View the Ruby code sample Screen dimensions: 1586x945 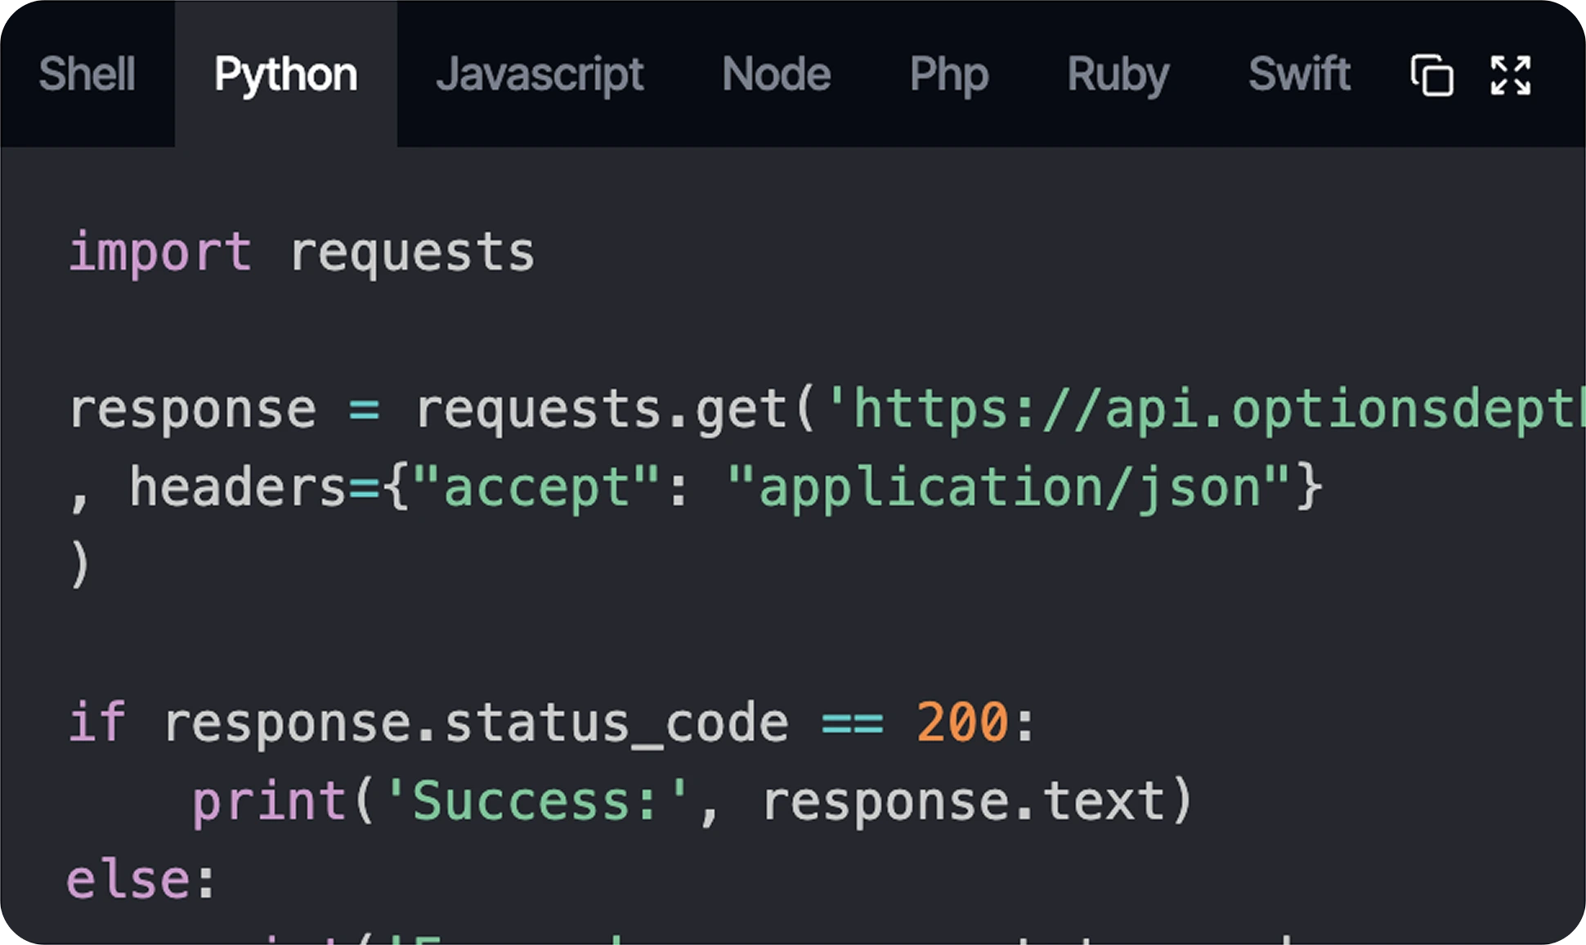pos(1118,74)
